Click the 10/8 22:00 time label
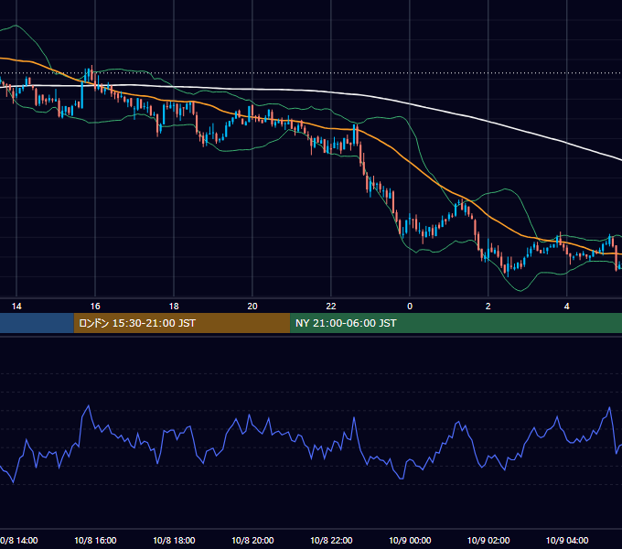 [331, 540]
